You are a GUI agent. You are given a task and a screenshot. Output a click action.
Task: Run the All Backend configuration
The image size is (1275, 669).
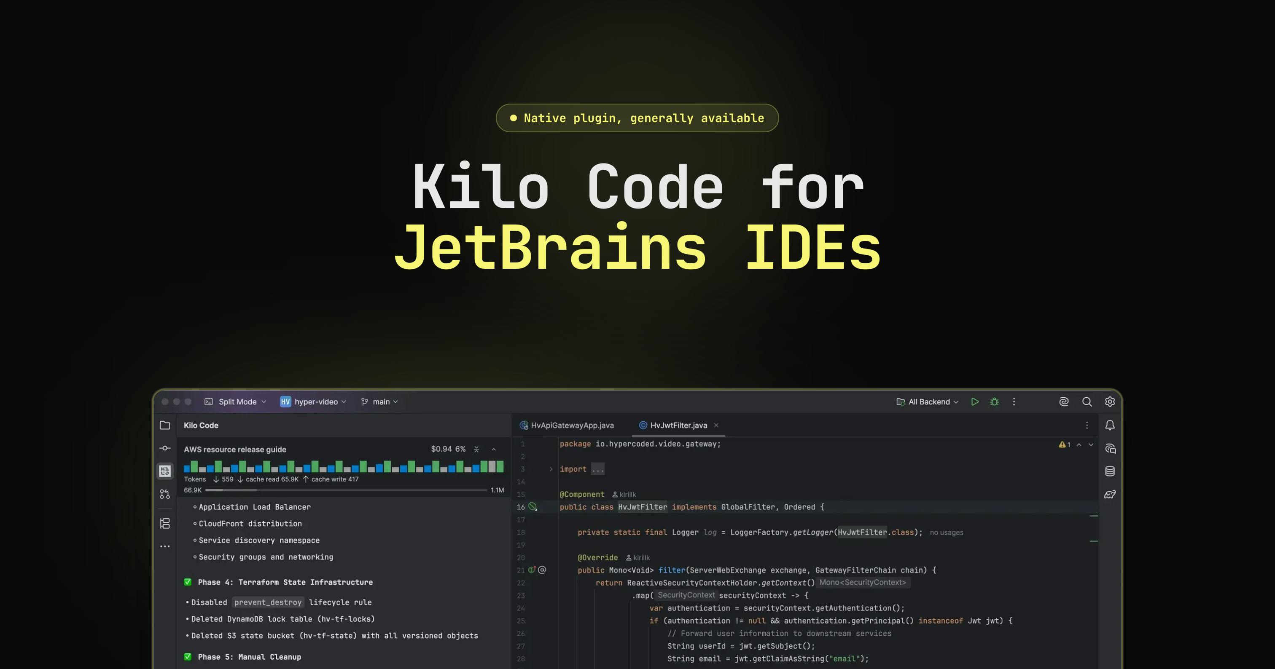tap(974, 401)
